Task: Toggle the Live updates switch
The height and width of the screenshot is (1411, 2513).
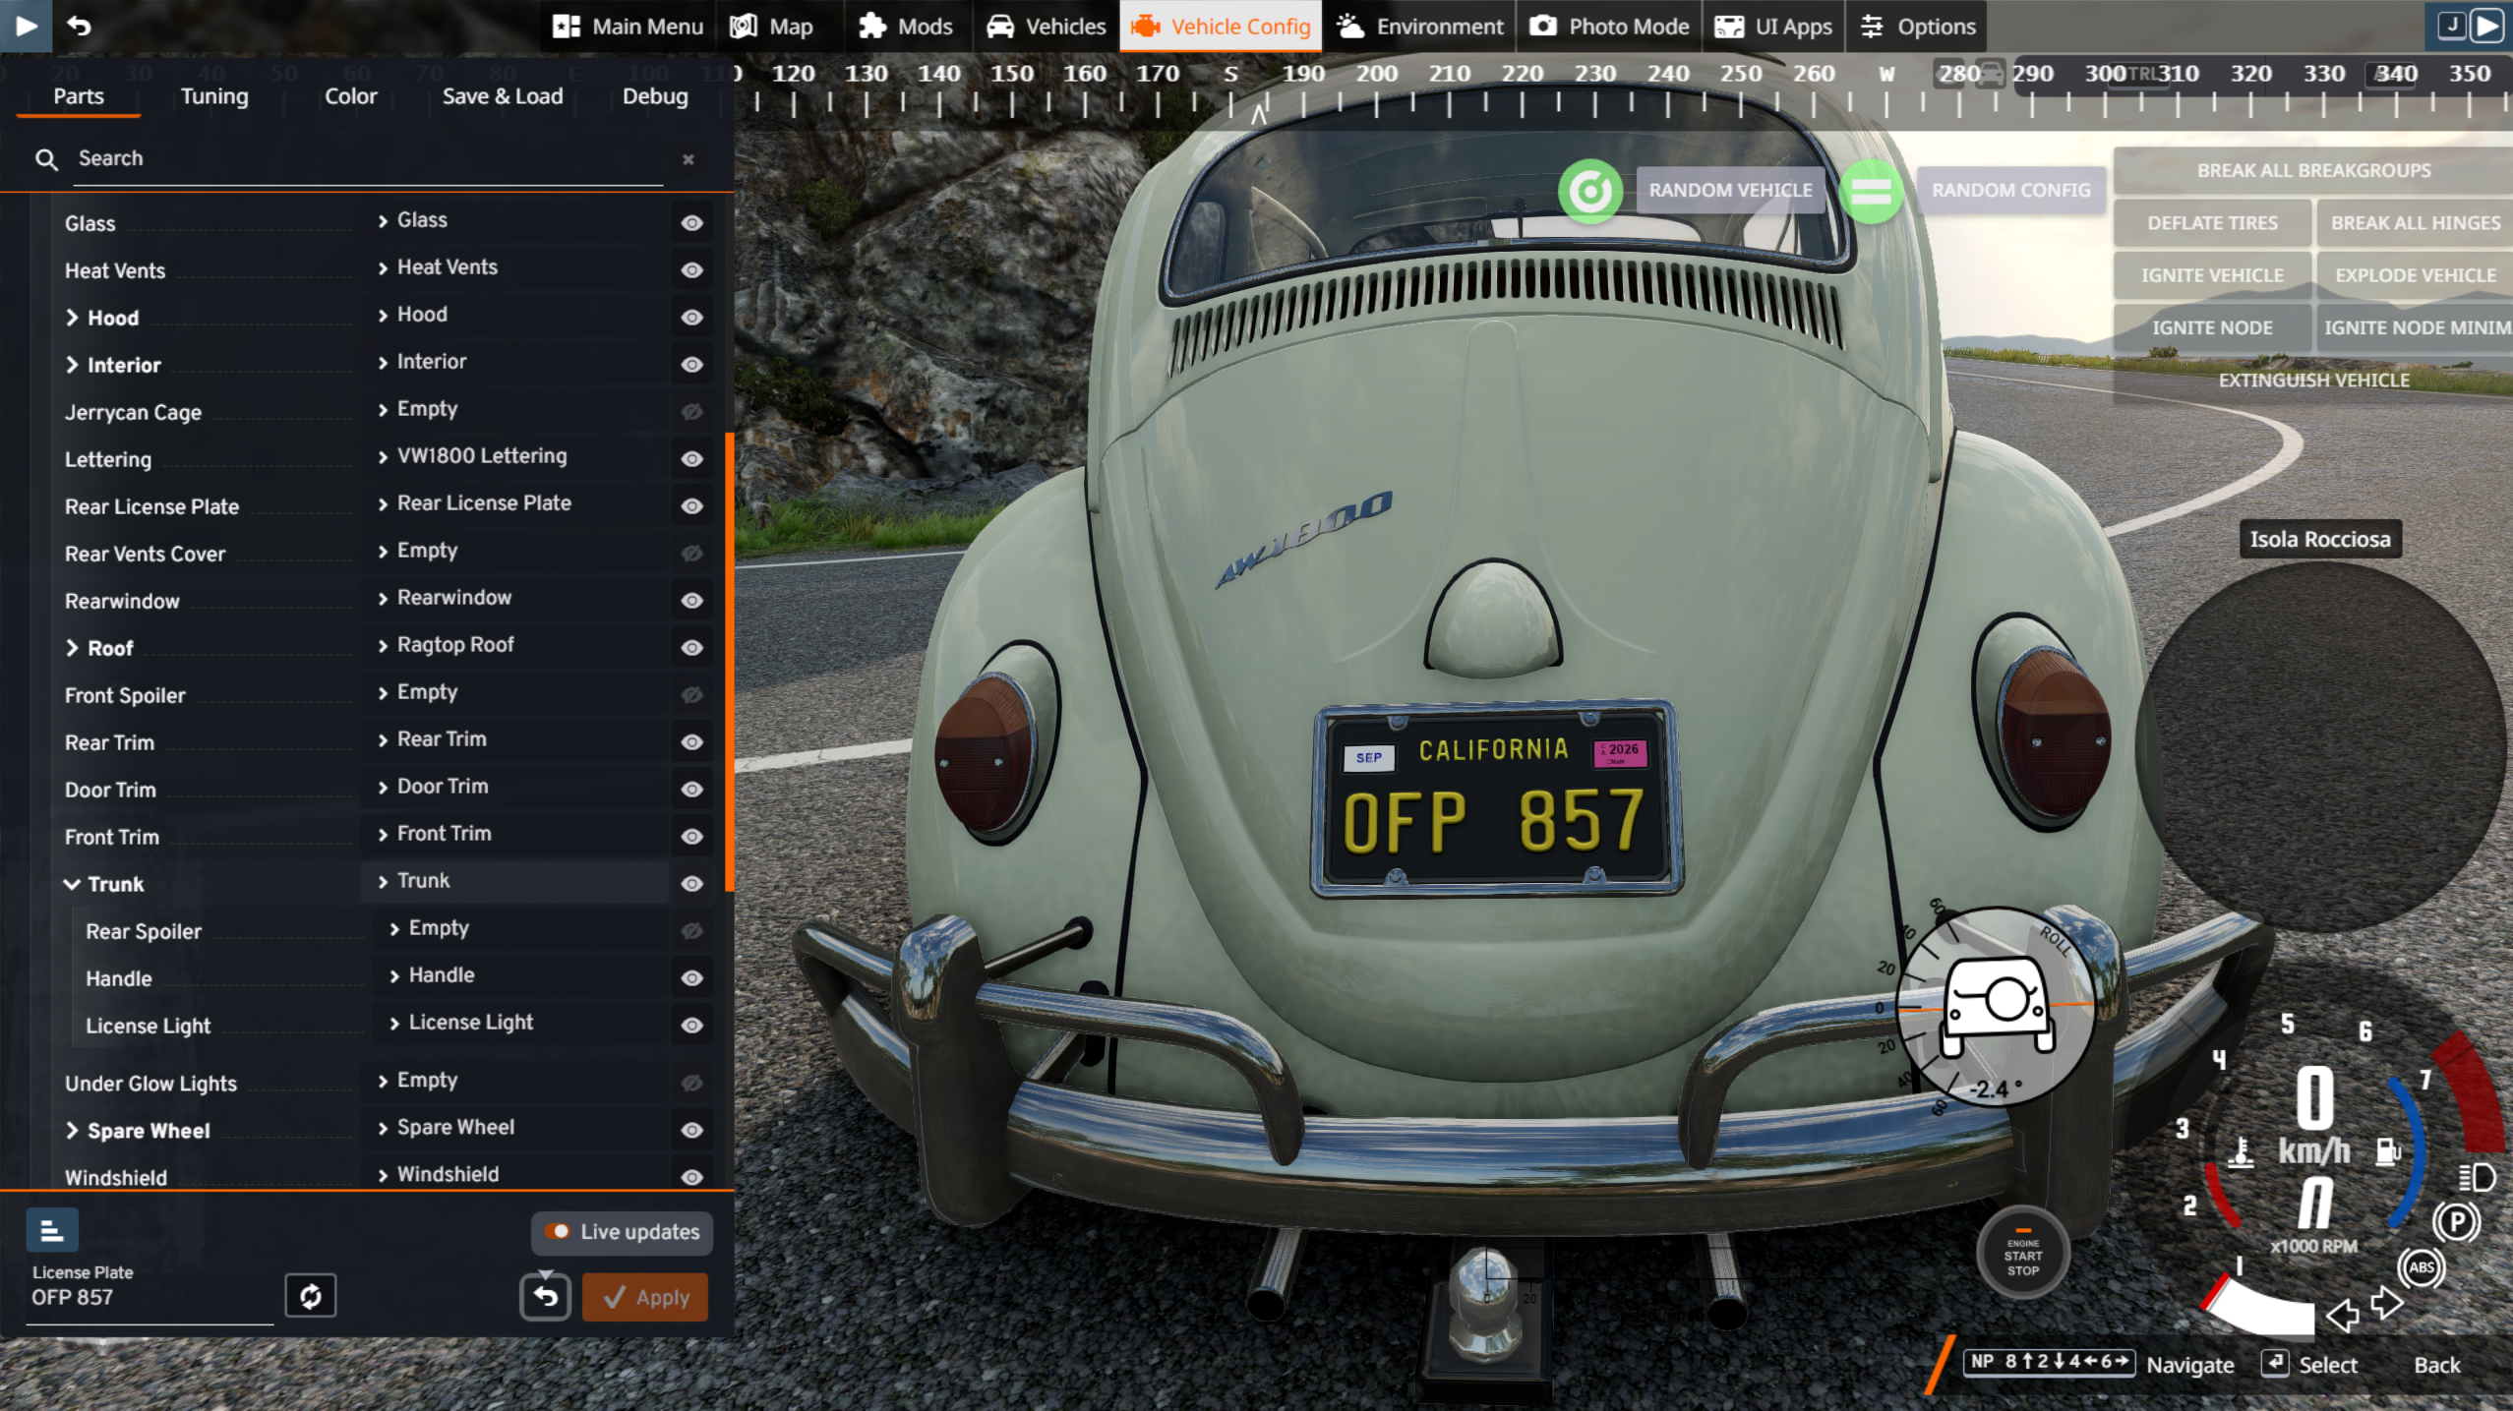Action: (x=558, y=1231)
